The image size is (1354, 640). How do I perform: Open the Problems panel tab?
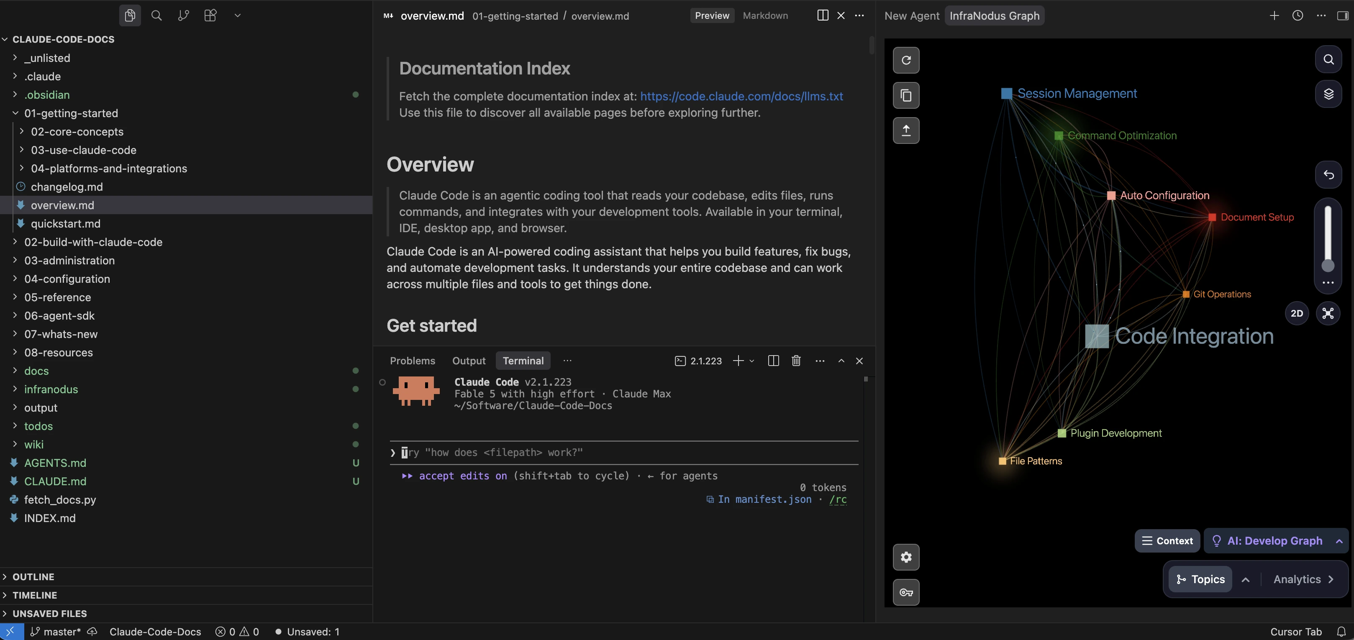point(412,361)
